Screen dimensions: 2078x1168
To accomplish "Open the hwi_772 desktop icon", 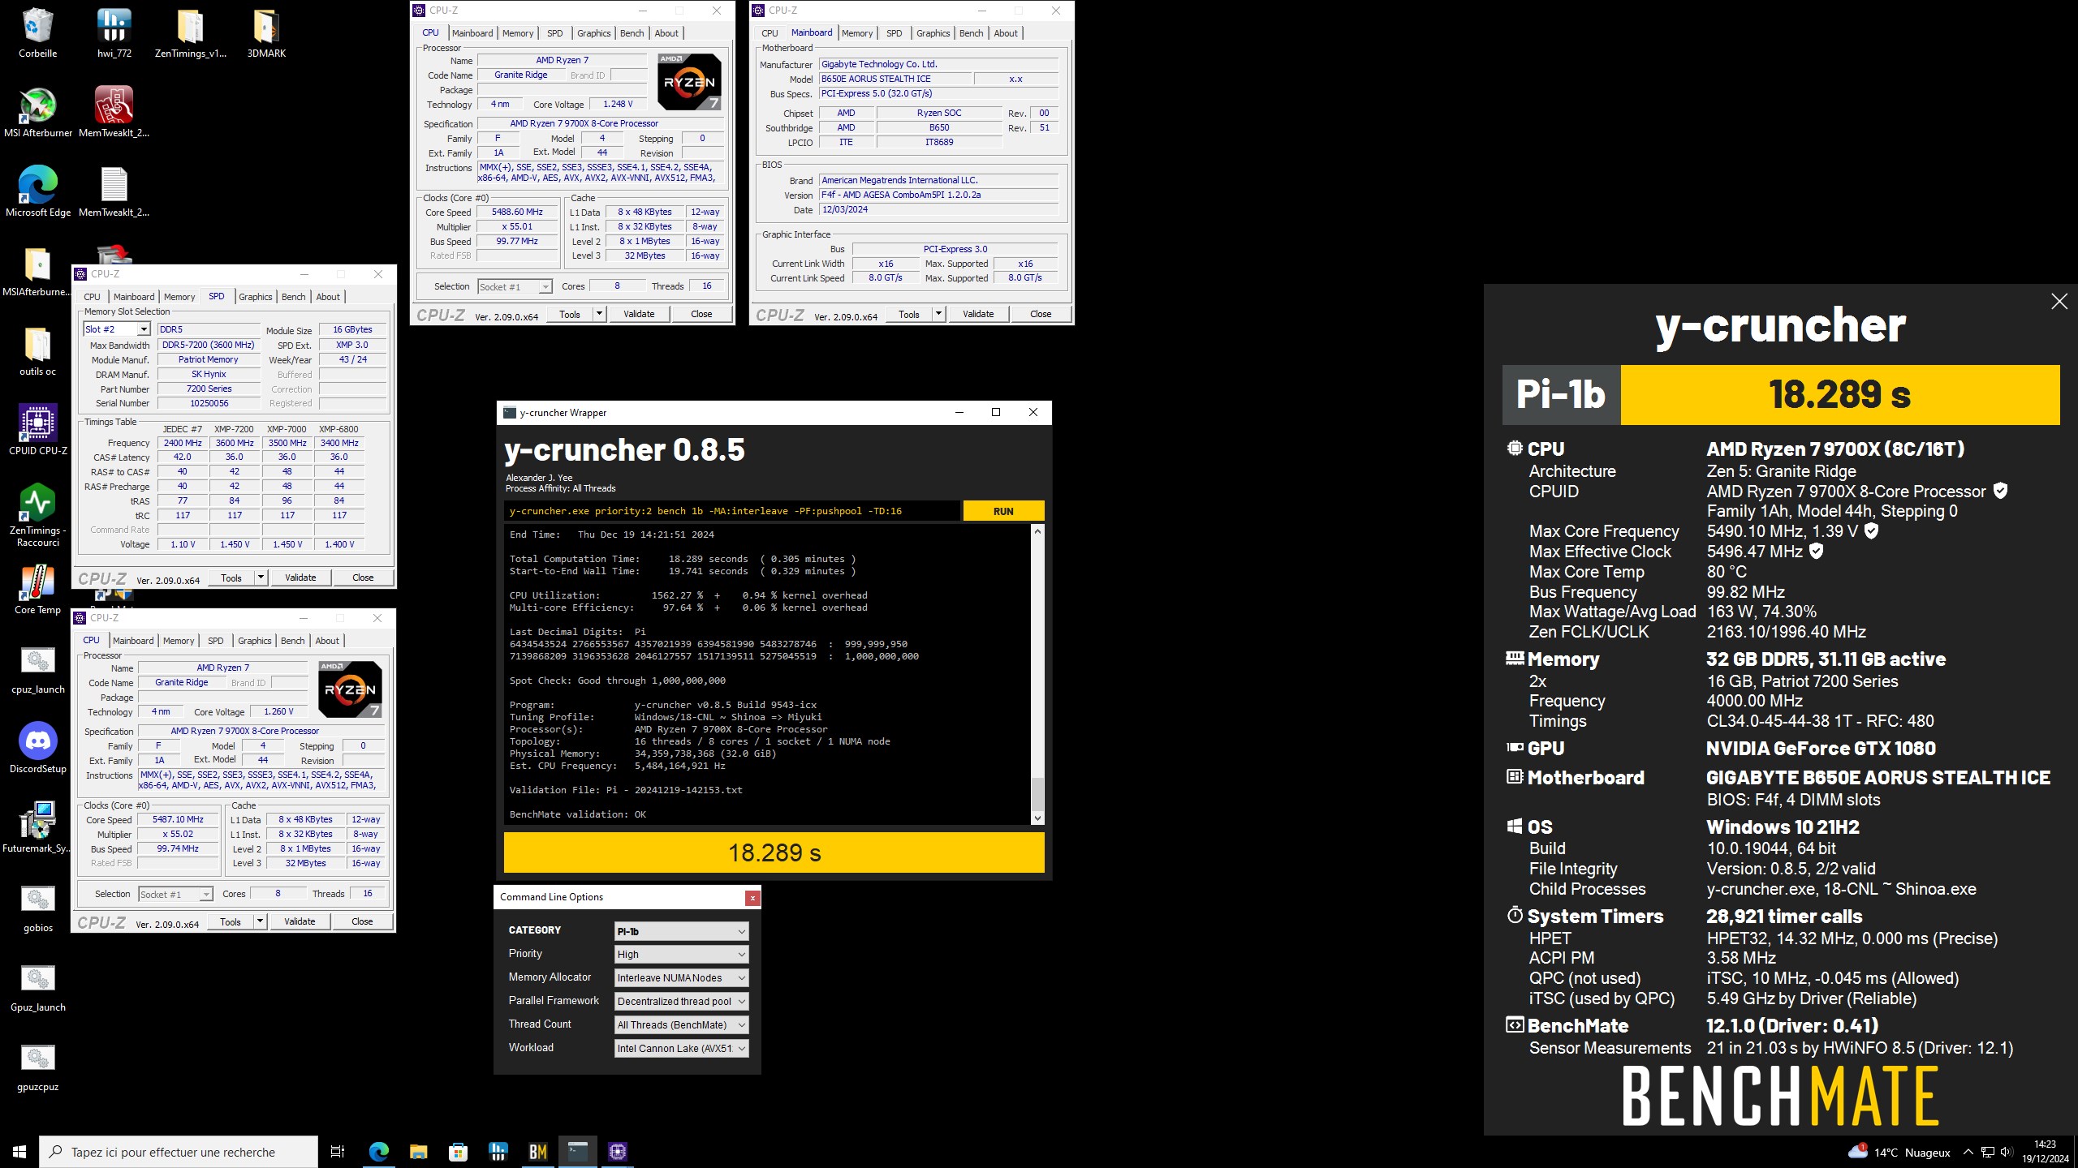I will tap(114, 32).
